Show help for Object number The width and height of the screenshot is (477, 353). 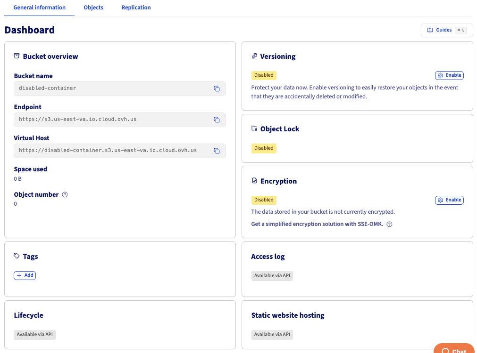pyautogui.click(x=65, y=194)
